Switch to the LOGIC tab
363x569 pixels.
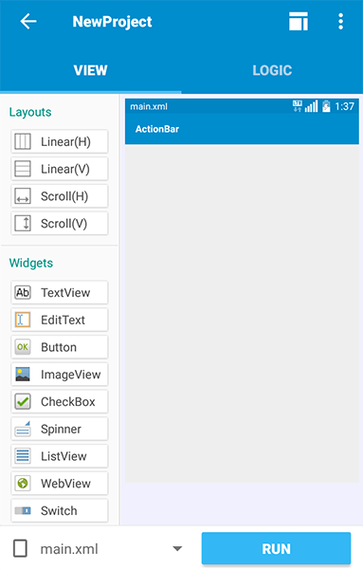click(x=272, y=70)
